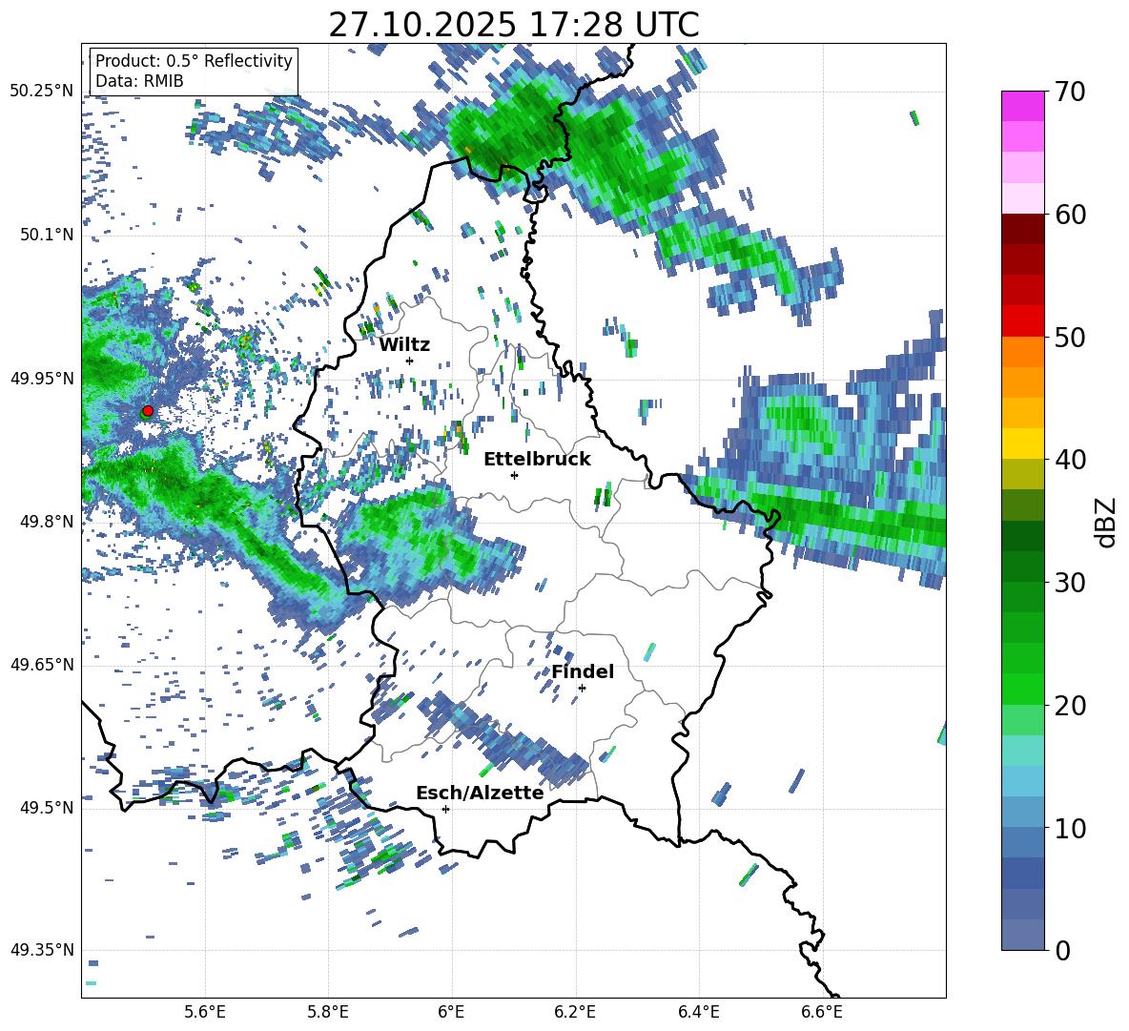Click the latitude label '50.25°N'
The height and width of the screenshot is (1031, 1129).
(x=42, y=92)
